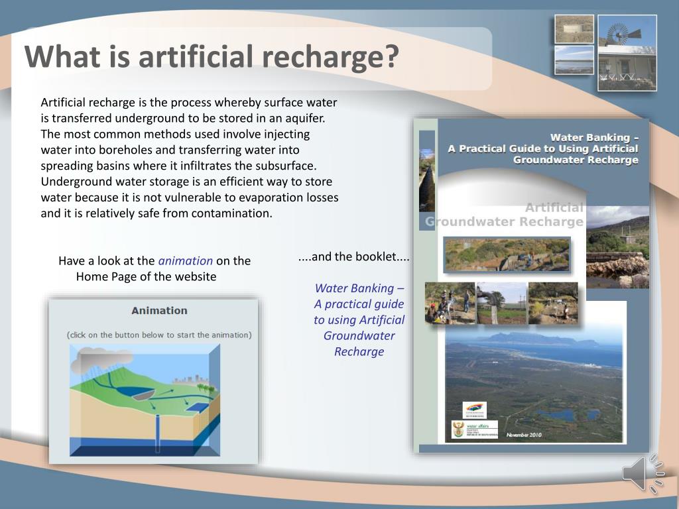Select the sandy ground photo thumbnail
This screenshot has height=509, width=679.
574,29
